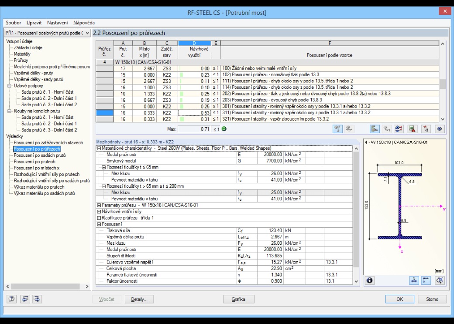This screenshot has height=324, width=454.
Task: Toggle the principal axes icon in section preview
Action: 426,280
